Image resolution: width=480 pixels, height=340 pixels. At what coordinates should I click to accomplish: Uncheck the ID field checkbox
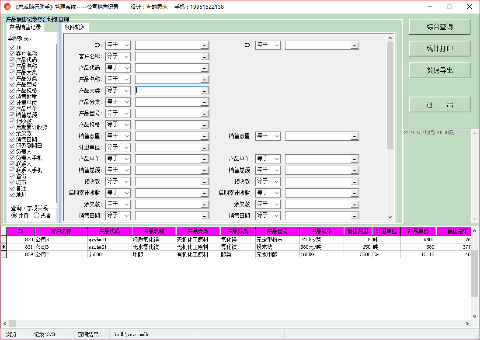(12, 48)
